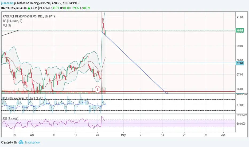Click the '16' date axis label
This screenshot has width=249, height=147.
click(x=76, y=135)
